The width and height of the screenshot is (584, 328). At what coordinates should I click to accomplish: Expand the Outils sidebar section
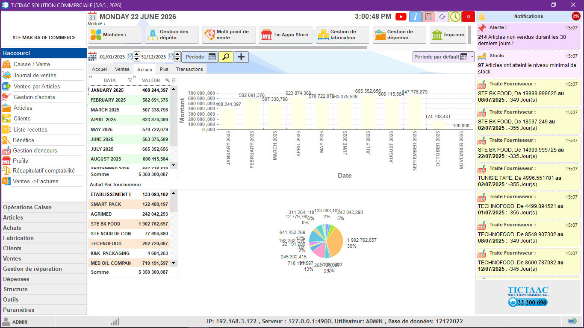coord(44,299)
